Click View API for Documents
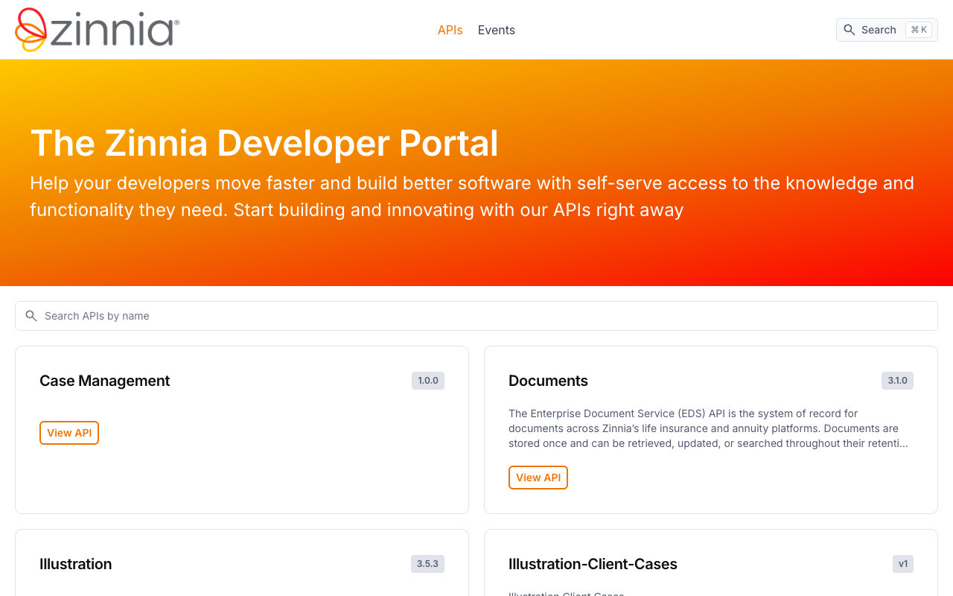 click(538, 478)
